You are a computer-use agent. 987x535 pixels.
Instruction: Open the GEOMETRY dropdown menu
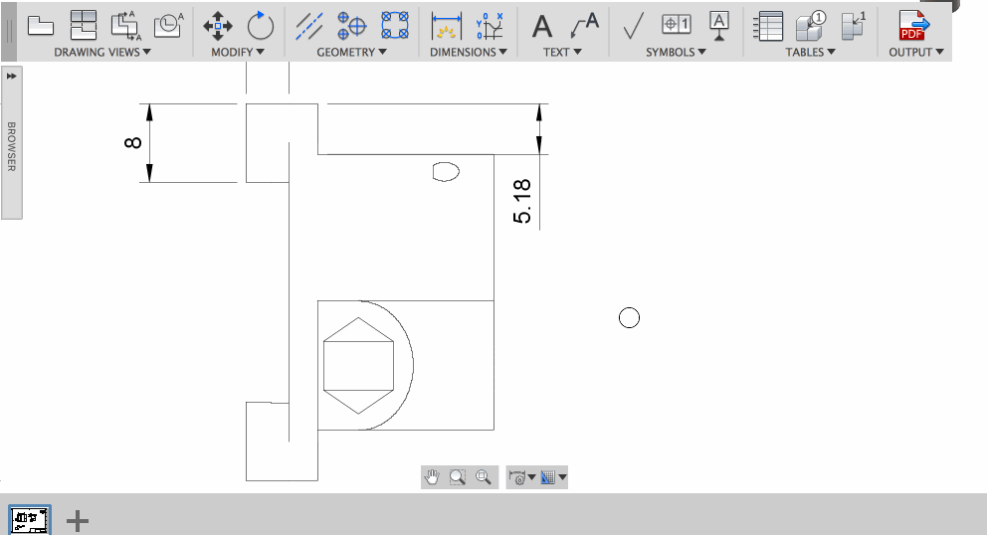[351, 53]
